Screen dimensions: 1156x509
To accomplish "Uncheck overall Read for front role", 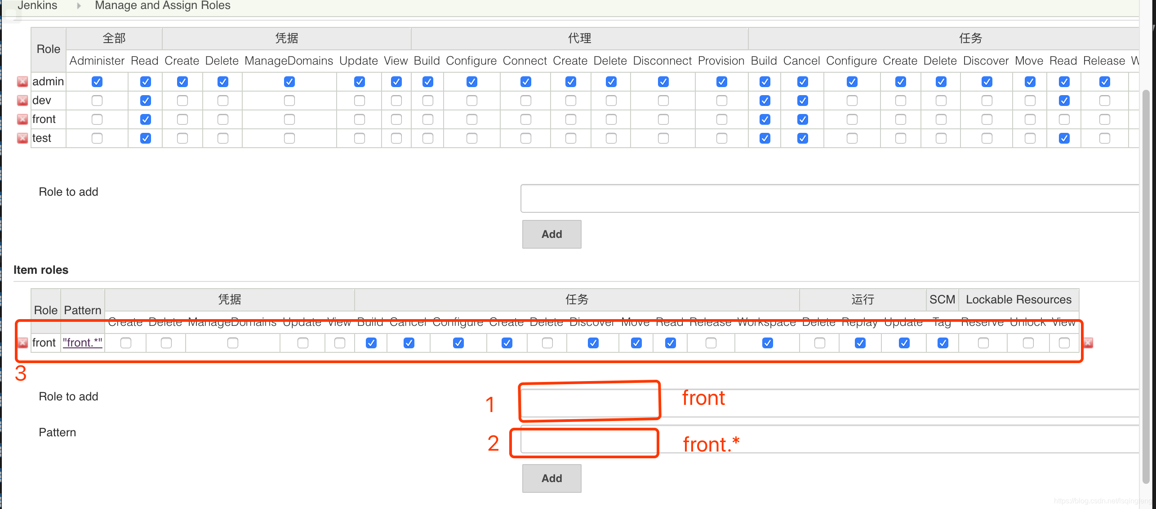I will pos(145,119).
